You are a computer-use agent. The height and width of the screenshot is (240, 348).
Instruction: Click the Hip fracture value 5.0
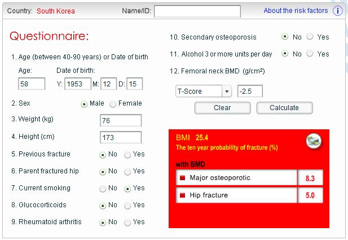[310, 195]
